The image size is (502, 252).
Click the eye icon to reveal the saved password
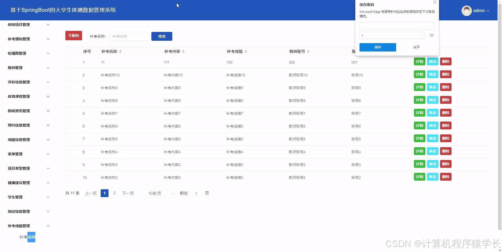[x=432, y=35]
